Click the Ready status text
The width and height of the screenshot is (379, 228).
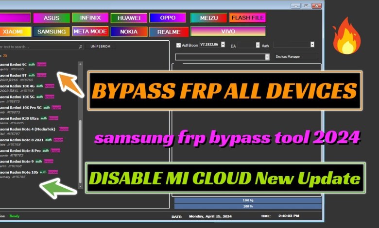point(14,216)
